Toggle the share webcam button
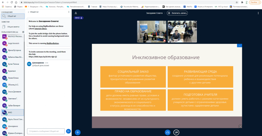This screenshot has height=136, width=262. (x=176, y=132)
